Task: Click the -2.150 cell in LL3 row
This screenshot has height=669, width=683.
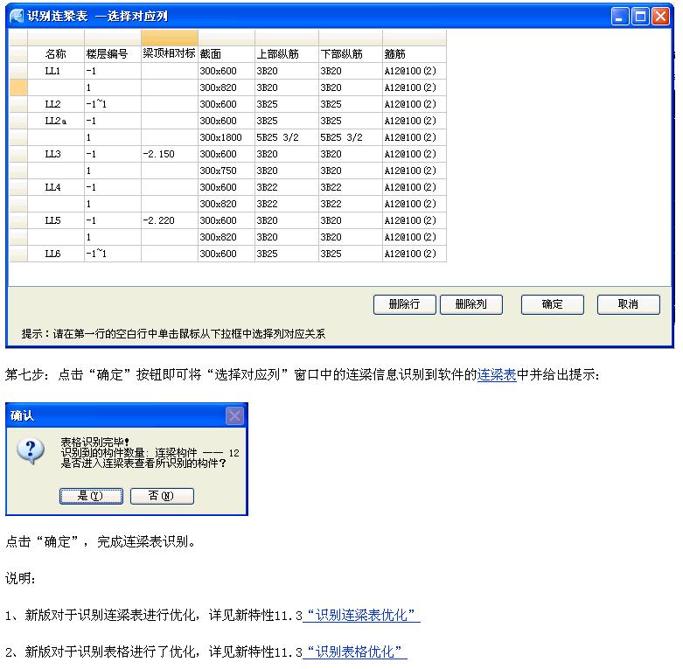Action: 170,154
